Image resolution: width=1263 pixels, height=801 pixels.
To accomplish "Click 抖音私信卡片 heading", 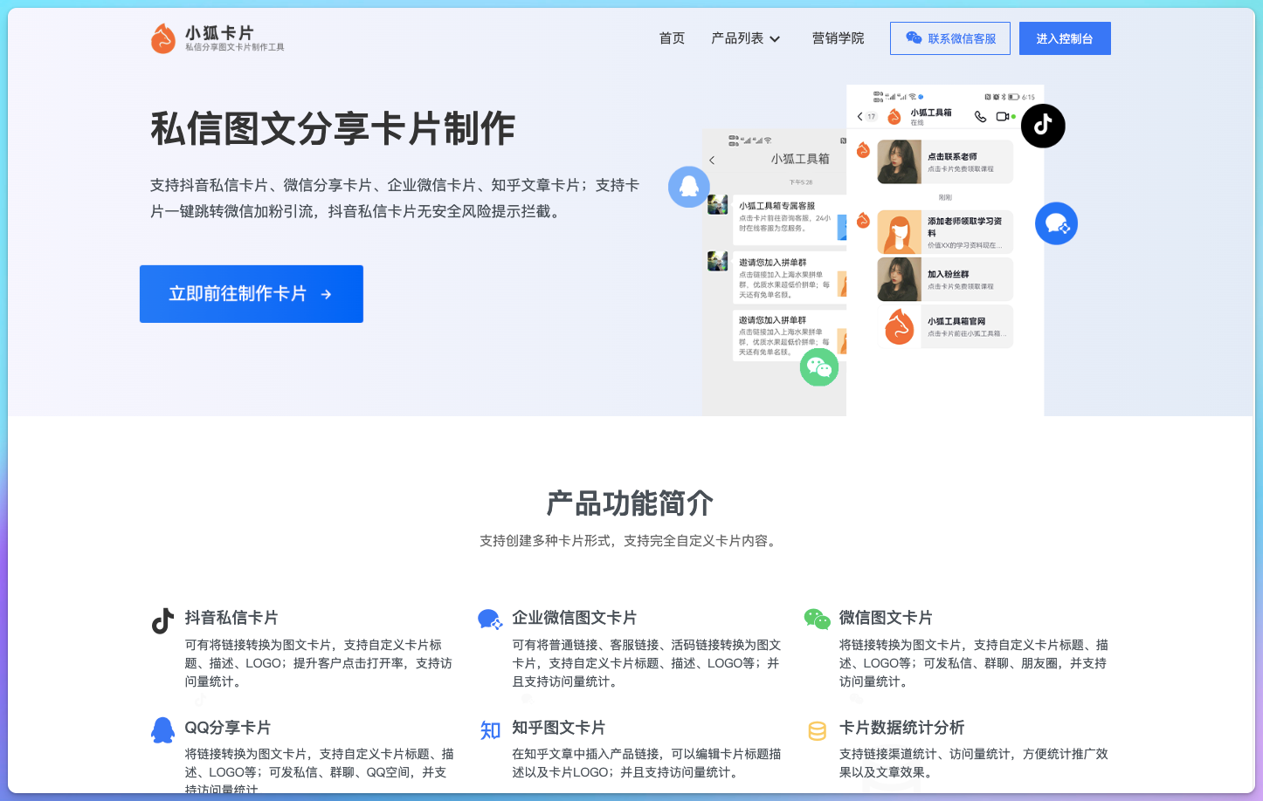I will pyautogui.click(x=231, y=618).
